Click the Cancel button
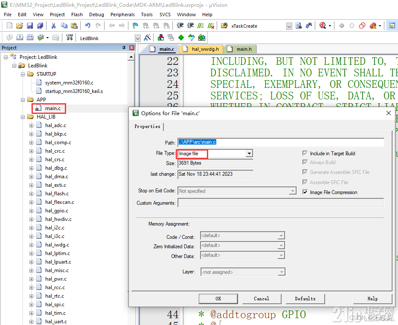 [x=261, y=299]
